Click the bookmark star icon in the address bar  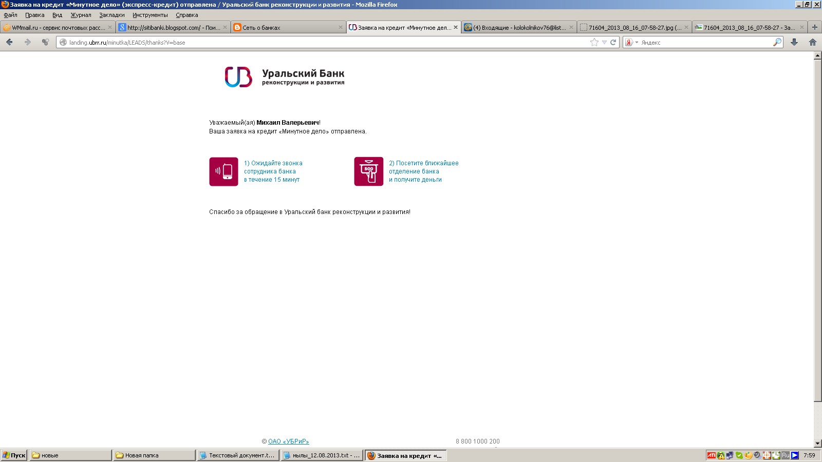pos(594,42)
